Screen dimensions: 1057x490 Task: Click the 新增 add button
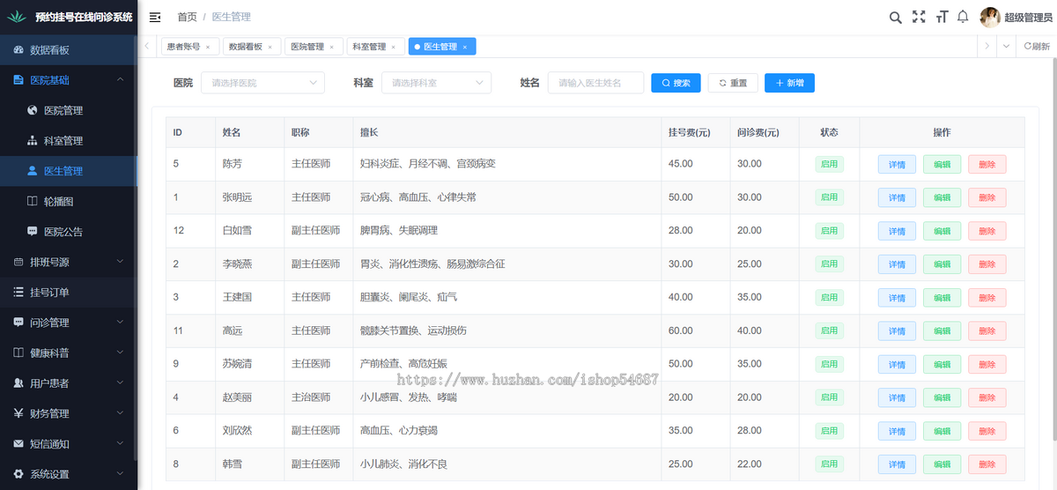point(789,83)
